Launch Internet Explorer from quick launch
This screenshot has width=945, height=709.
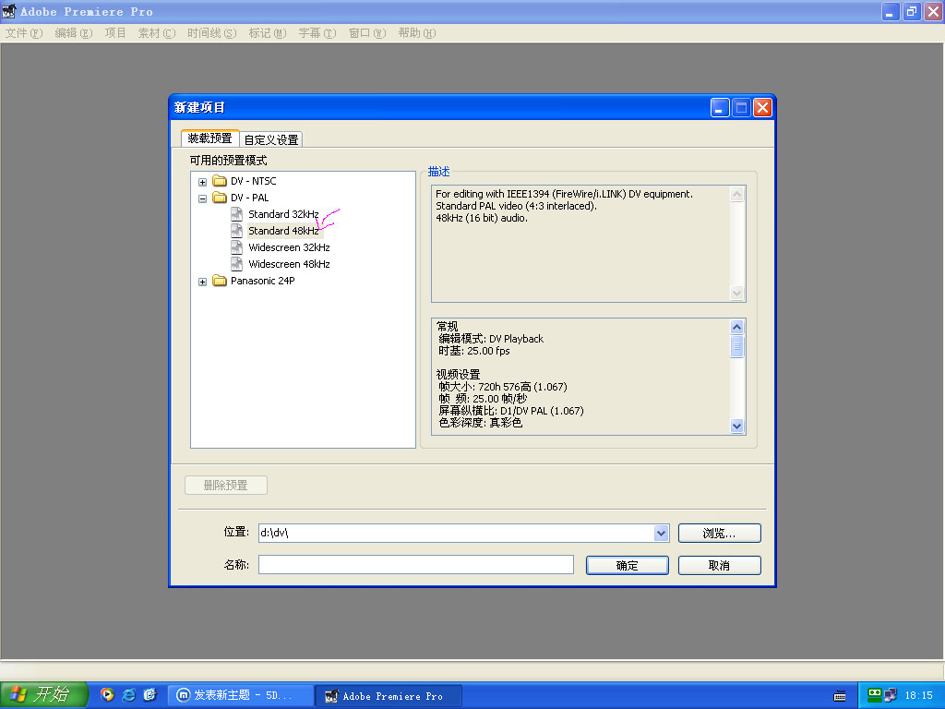tap(129, 695)
